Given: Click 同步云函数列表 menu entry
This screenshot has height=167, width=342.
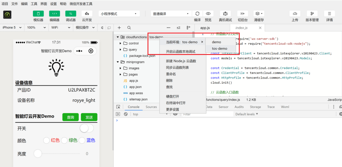Looking at the screenshot, I should (x=183, y=67).
